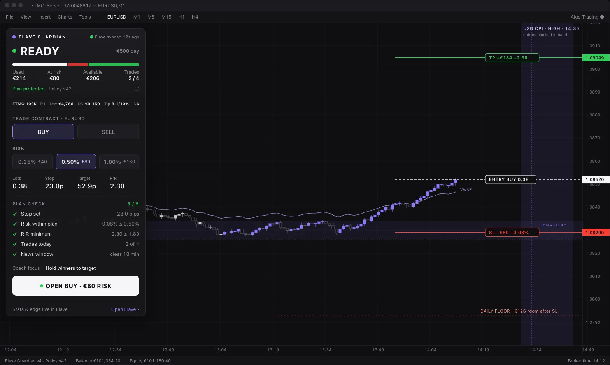The width and height of the screenshot is (610, 365).
Task: Click the EURUSD symbol in toolbar
Action: (117, 17)
